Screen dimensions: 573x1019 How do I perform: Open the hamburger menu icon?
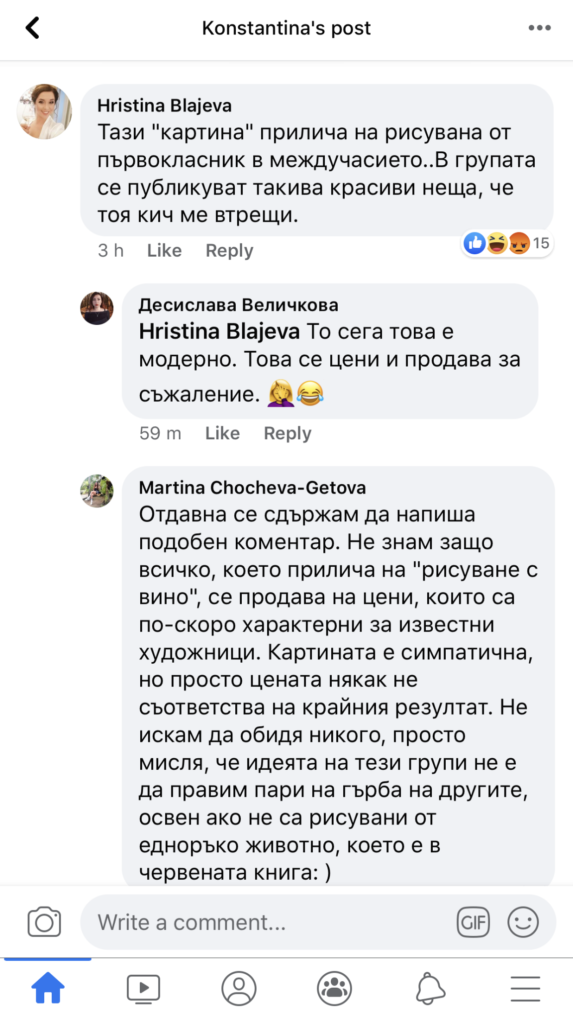[525, 988]
